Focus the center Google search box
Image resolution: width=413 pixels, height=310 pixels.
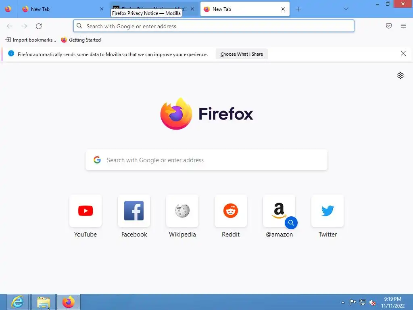click(x=206, y=160)
